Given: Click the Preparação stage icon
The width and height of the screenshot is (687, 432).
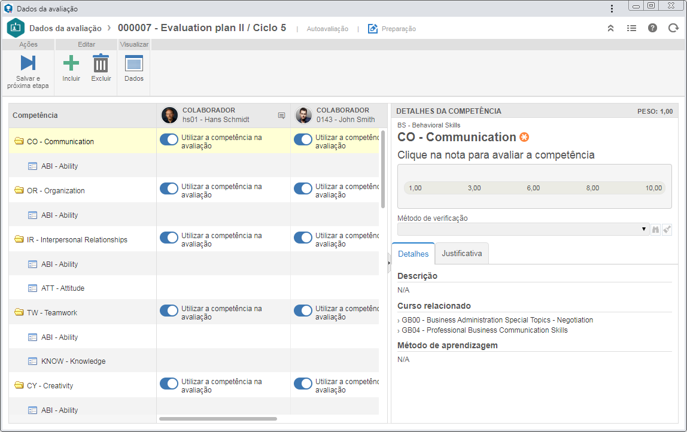Looking at the screenshot, I should click(372, 29).
